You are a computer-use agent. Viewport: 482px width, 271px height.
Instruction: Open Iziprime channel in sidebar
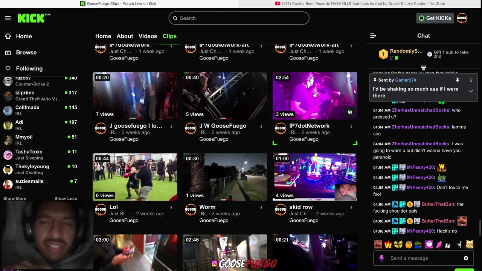40,96
